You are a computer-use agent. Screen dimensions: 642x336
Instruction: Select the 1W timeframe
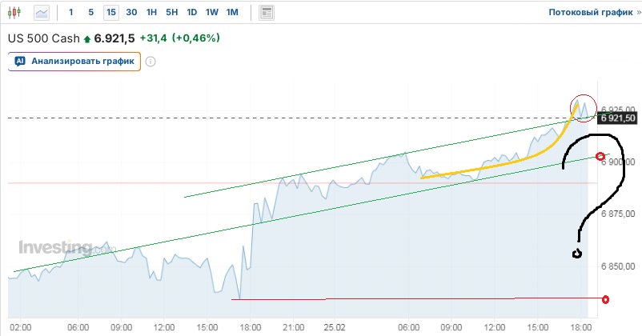point(211,12)
